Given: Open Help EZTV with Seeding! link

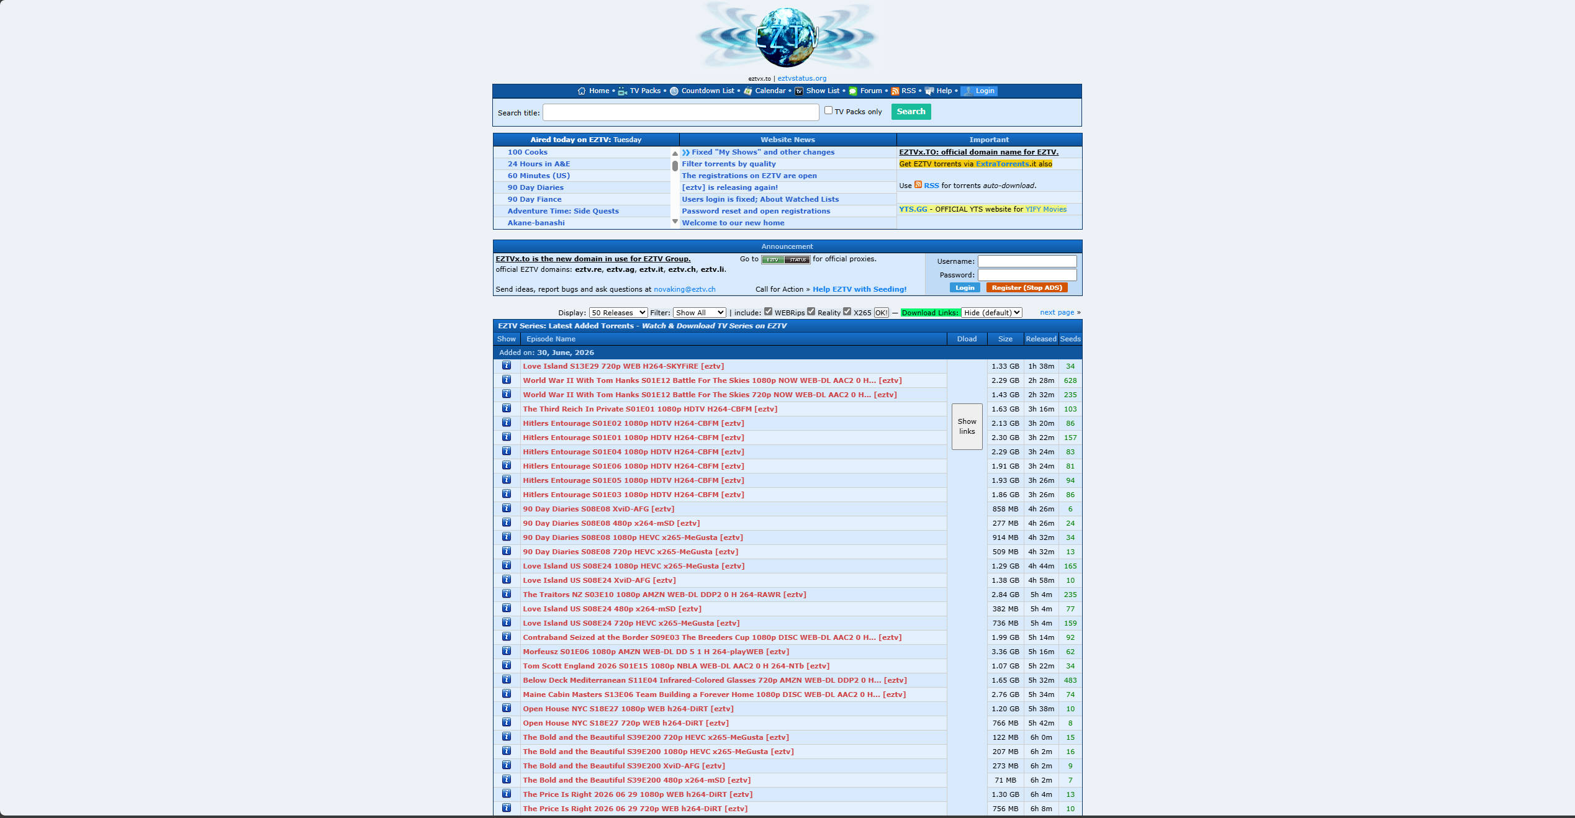Looking at the screenshot, I should 859,289.
